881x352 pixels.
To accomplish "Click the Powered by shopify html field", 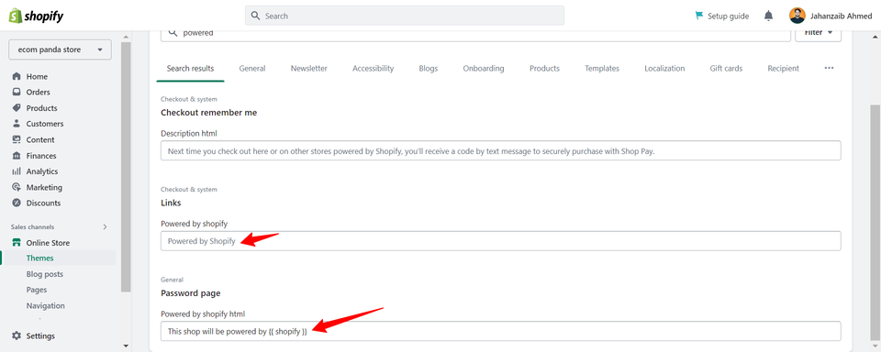I will tap(501, 331).
